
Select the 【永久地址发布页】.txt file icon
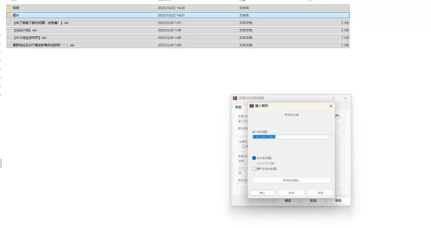10,38
